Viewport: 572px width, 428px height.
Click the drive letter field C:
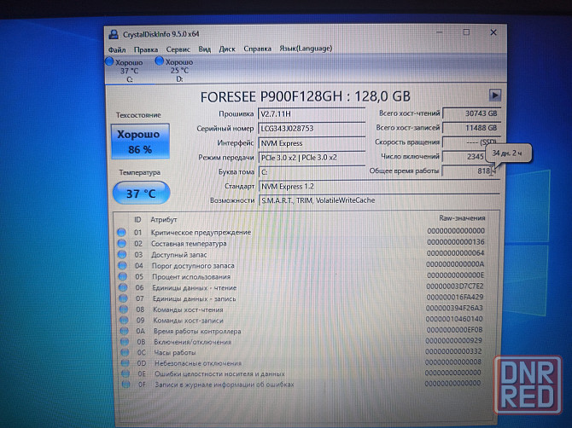click(311, 172)
